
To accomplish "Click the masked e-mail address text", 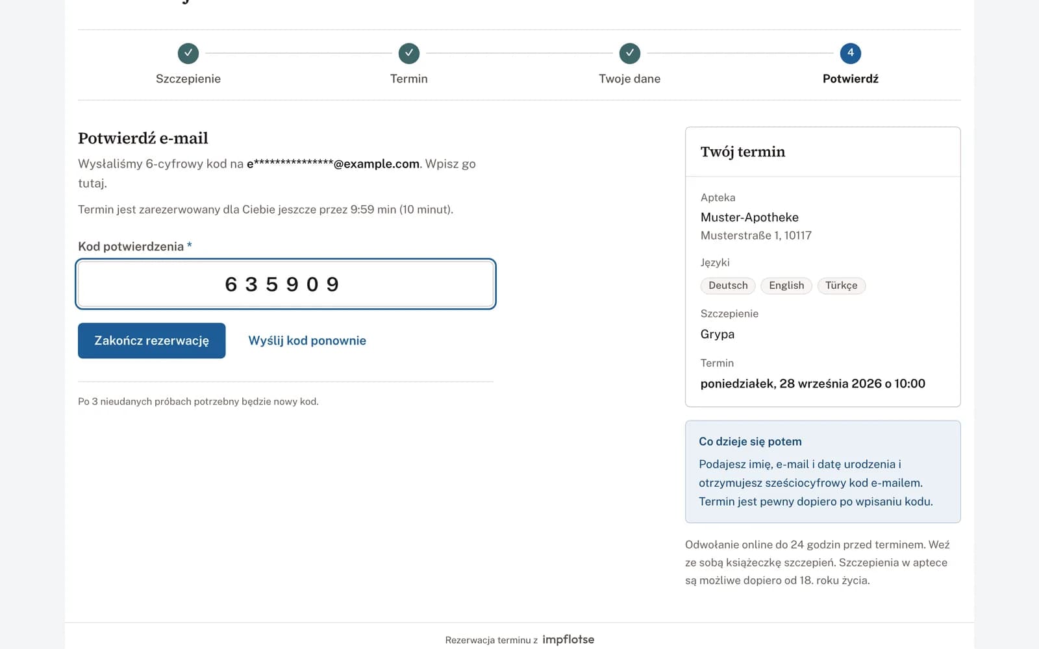I will point(333,164).
